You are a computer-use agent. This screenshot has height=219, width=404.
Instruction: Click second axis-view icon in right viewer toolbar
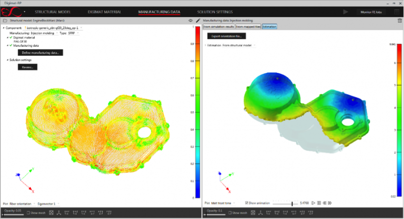tap(277, 212)
